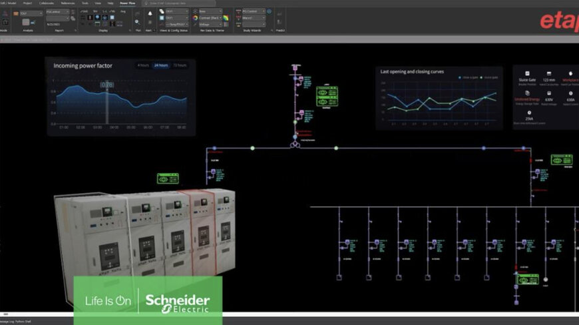Open the top Report group dropdown
The width and height of the screenshot is (579, 325).
(x=58, y=12)
